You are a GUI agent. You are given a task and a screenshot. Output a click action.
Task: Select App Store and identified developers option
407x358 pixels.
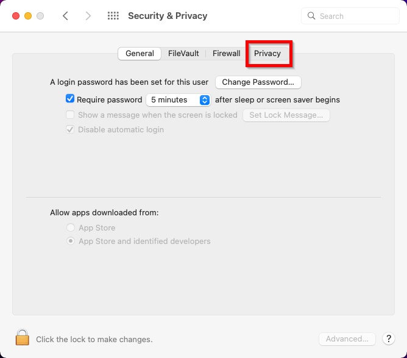tap(71, 241)
